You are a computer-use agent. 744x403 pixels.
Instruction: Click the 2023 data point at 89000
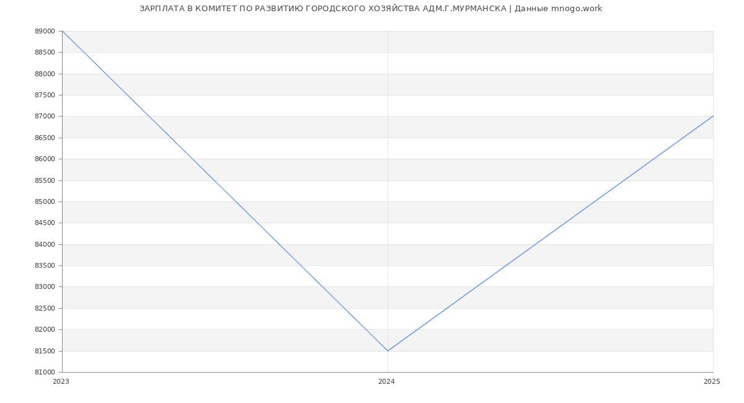coord(63,31)
